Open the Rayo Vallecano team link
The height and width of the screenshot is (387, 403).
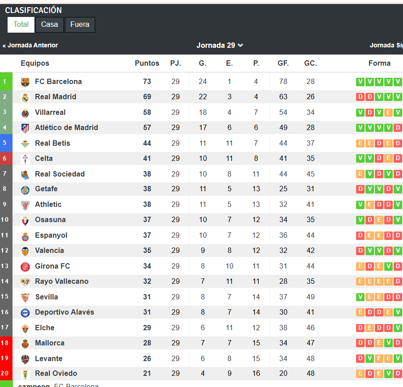(x=62, y=281)
